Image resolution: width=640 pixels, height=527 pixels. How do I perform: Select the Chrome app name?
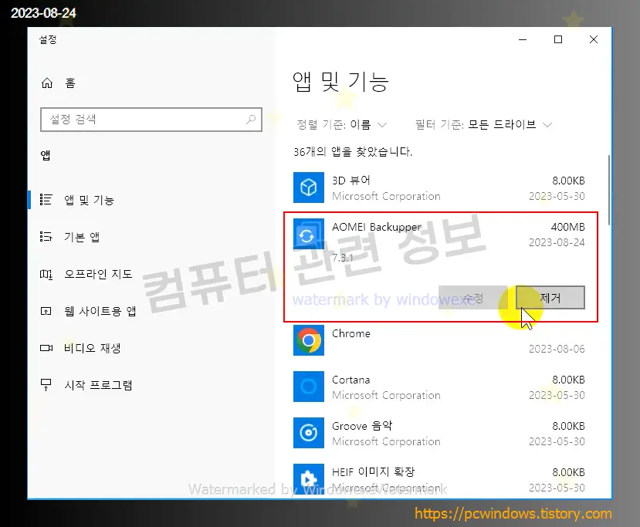pos(351,333)
